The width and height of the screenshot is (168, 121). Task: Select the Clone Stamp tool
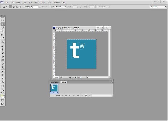coord(3,50)
